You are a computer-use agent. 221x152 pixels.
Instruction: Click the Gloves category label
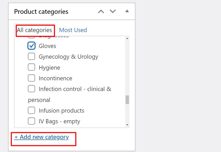click(x=47, y=46)
